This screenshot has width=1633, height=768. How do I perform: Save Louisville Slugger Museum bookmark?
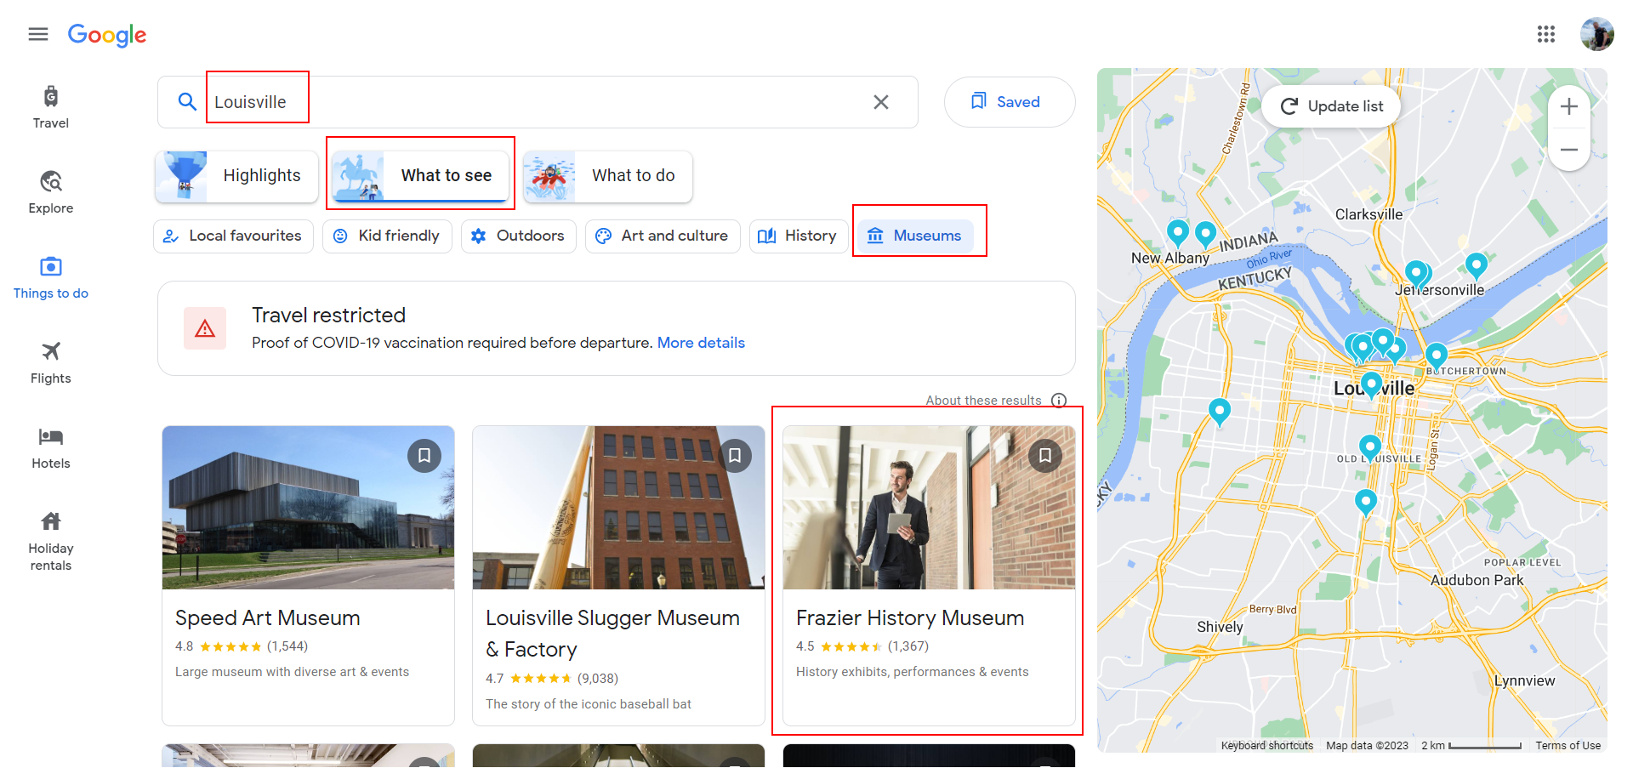tap(735, 456)
